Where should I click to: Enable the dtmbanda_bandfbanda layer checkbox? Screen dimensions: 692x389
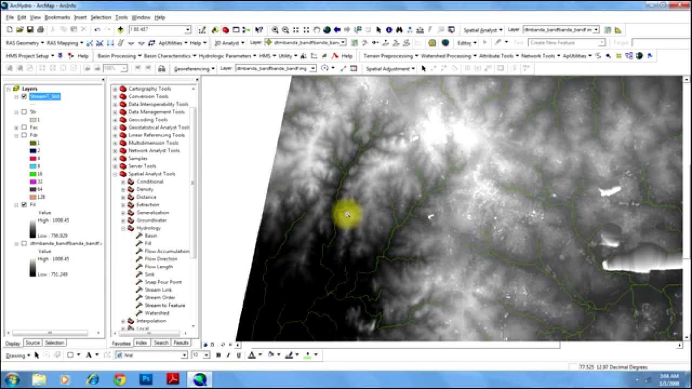(x=24, y=244)
